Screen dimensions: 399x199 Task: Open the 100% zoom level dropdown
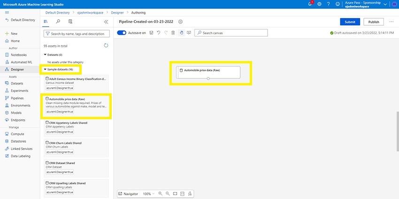click(148, 194)
